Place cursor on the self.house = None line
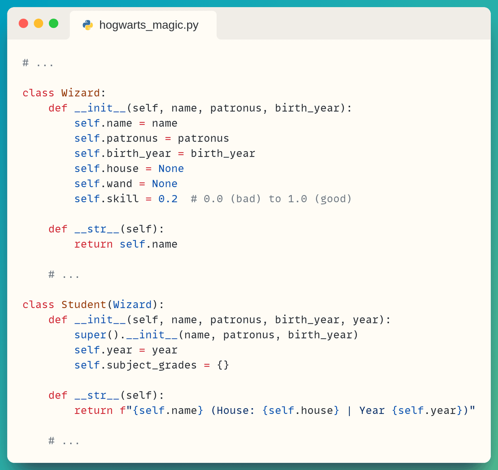This screenshot has height=470, width=498. pos(129,169)
